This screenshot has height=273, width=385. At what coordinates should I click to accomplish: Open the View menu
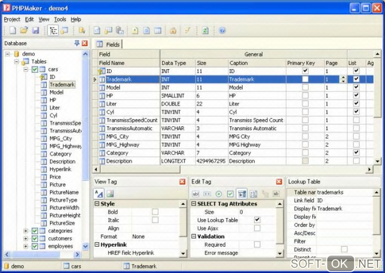tap(44, 19)
